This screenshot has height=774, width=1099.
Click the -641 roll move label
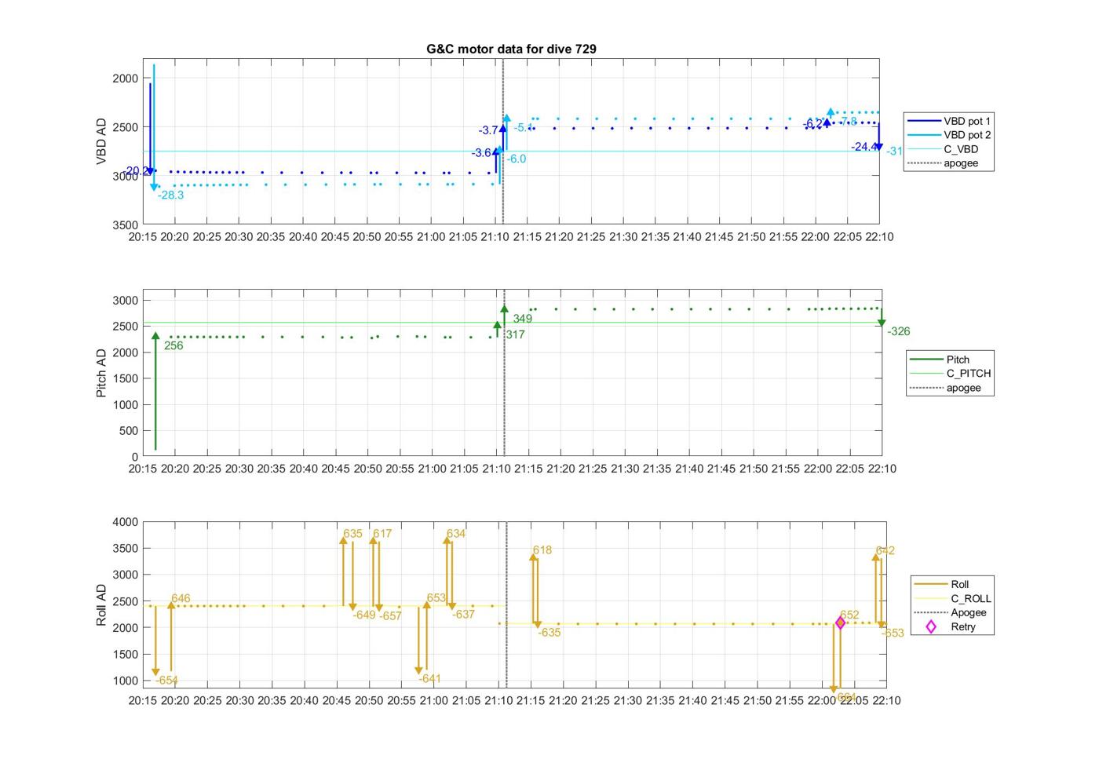tap(429, 679)
